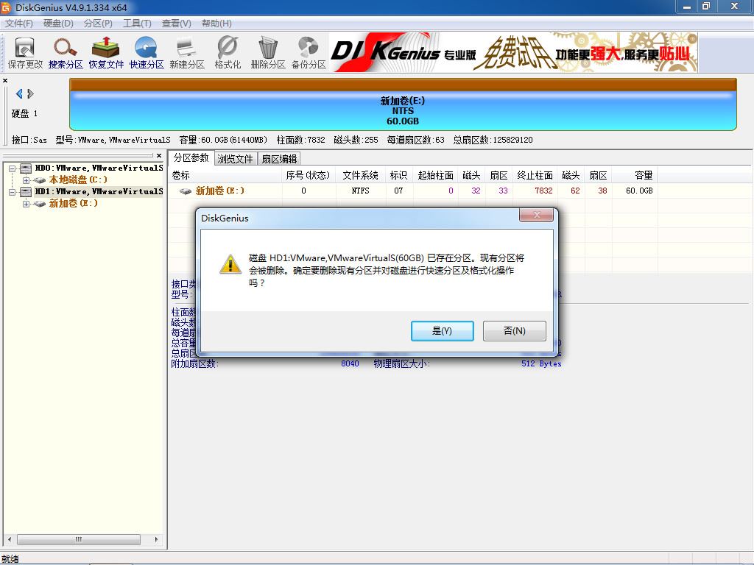Confirm with the Yes 是(Y) button
The width and height of the screenshot is (754, 565).
[x=442, y=331]
